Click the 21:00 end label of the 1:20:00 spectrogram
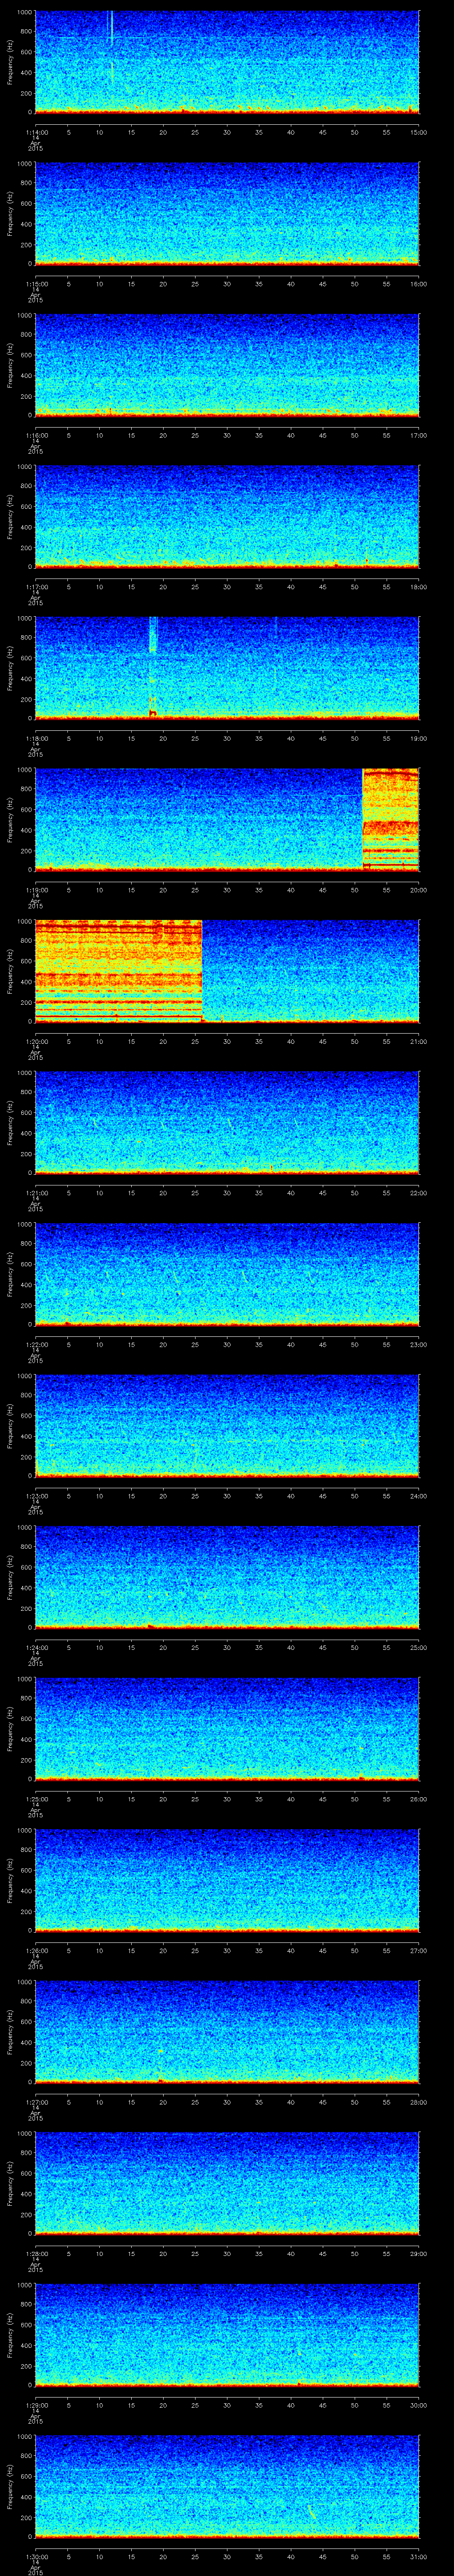The image size is (454, 2576). tap(419, 1041)
